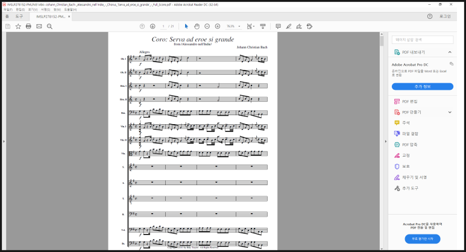This screenshot has width=466, height=252.
Task: Open the 도움말 menu
Action: click(x=71, y=10)
